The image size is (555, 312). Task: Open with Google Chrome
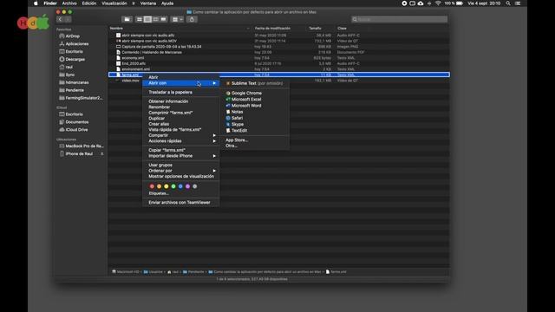(x=254, y=94)
